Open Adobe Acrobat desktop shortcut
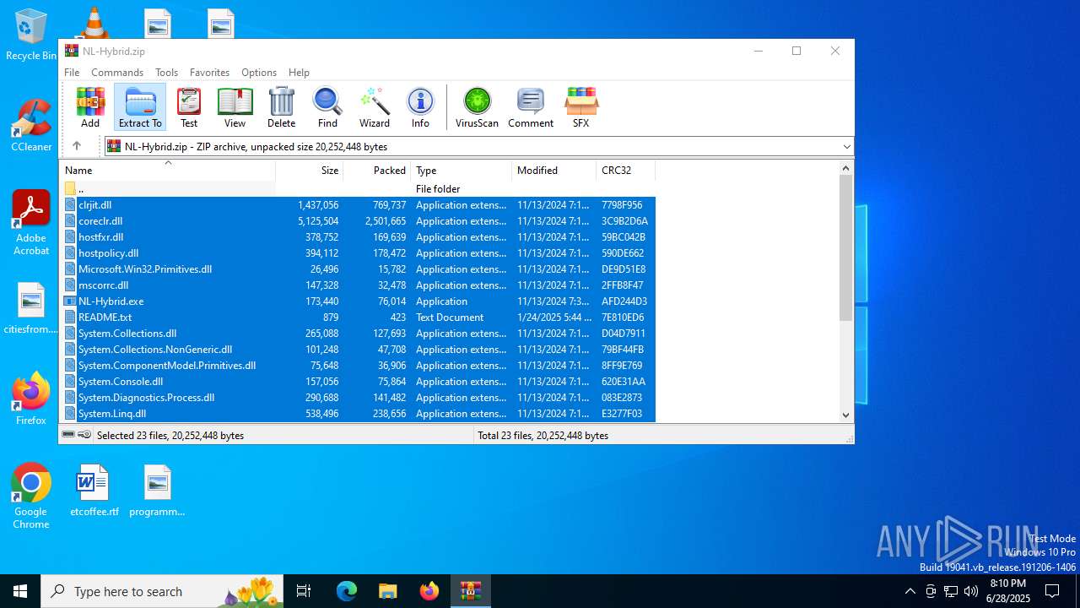This screenshot has height=608, width=1080. click(x=31, y=223)
